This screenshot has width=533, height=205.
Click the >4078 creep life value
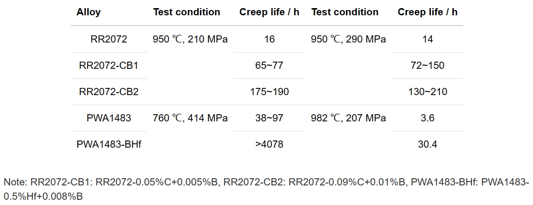[269, 144]
